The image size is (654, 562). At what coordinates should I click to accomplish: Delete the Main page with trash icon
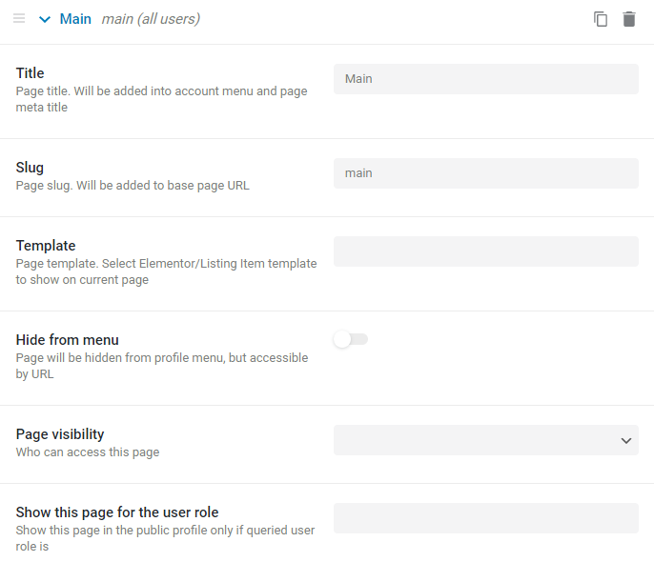point(629,19)
